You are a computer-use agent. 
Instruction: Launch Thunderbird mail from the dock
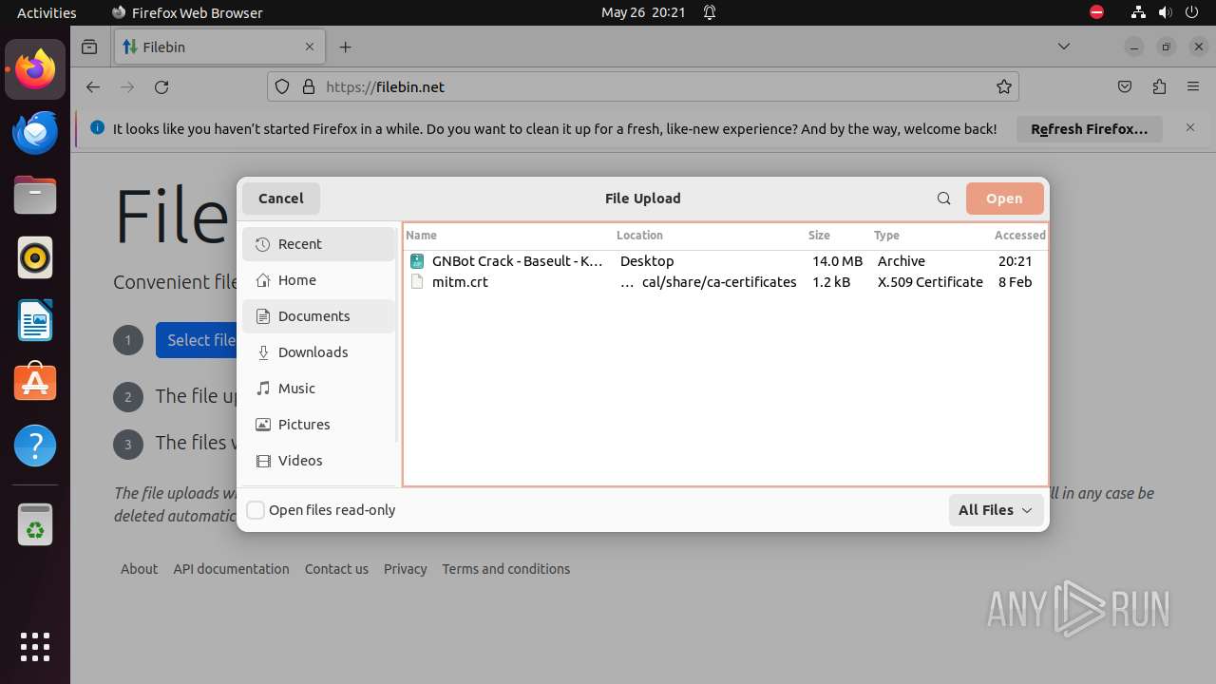click(35, 132)
